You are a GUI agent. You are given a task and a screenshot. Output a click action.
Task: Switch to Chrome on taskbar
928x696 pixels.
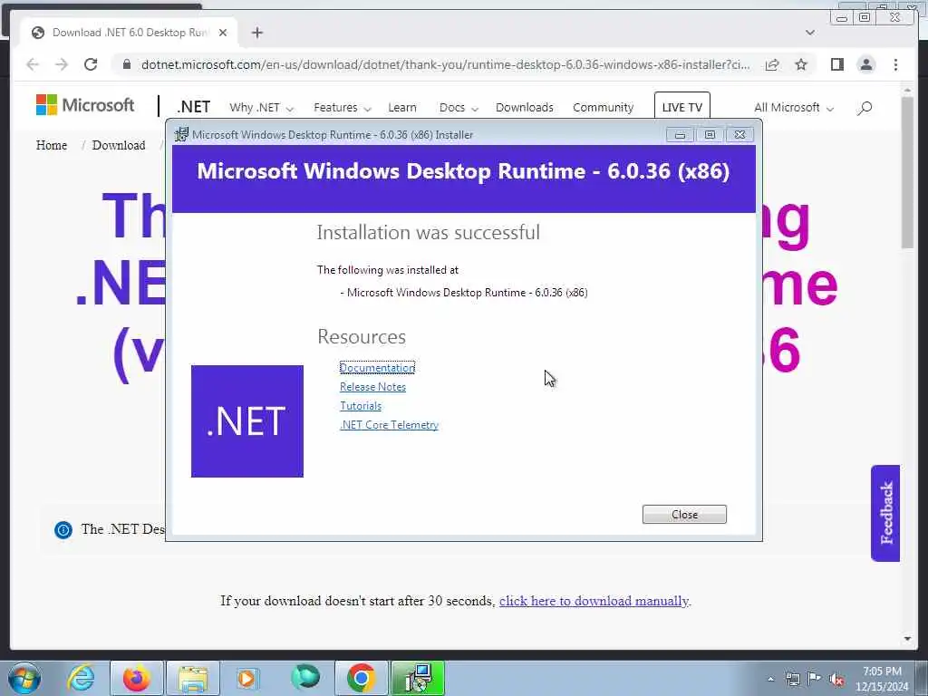coord(361,678)
